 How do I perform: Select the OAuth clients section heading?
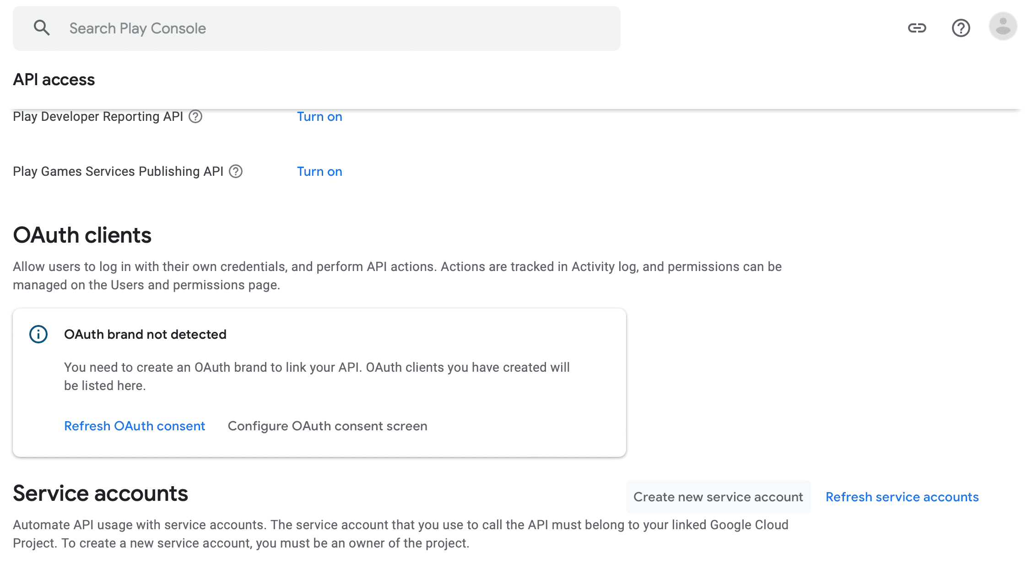[82, 235]
